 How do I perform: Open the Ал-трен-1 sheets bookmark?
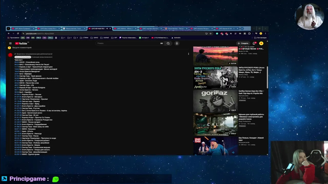(x=144, y=38)
